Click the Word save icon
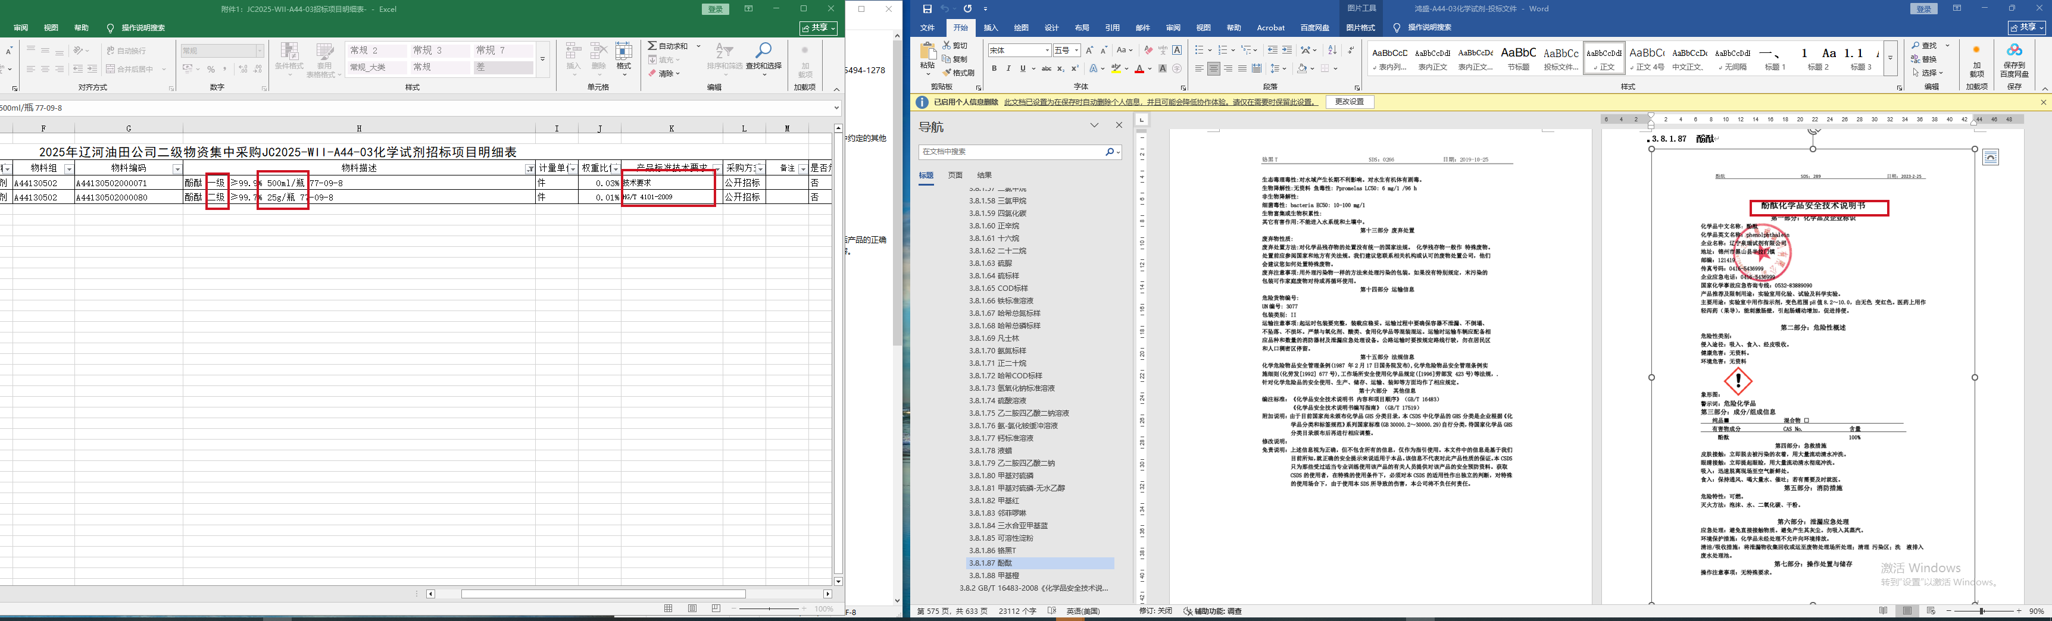 click(x=926, y=9)
